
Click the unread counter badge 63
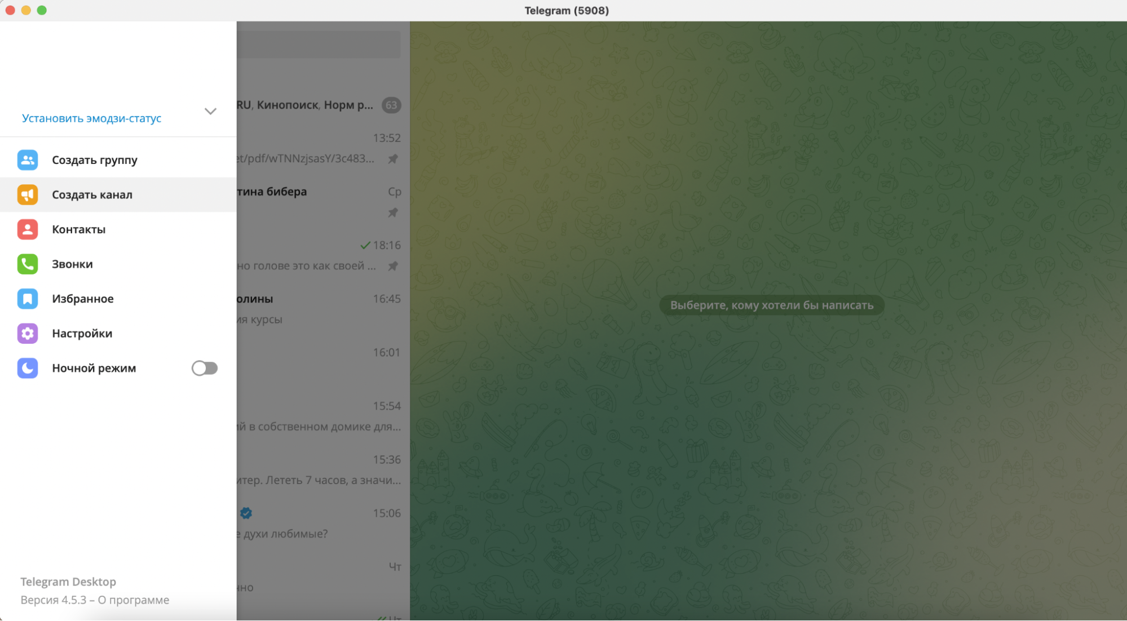(x=391, y=105)
